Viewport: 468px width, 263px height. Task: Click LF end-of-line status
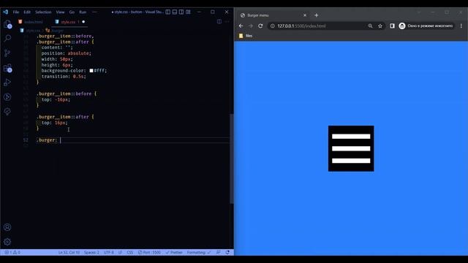point(120,252)
